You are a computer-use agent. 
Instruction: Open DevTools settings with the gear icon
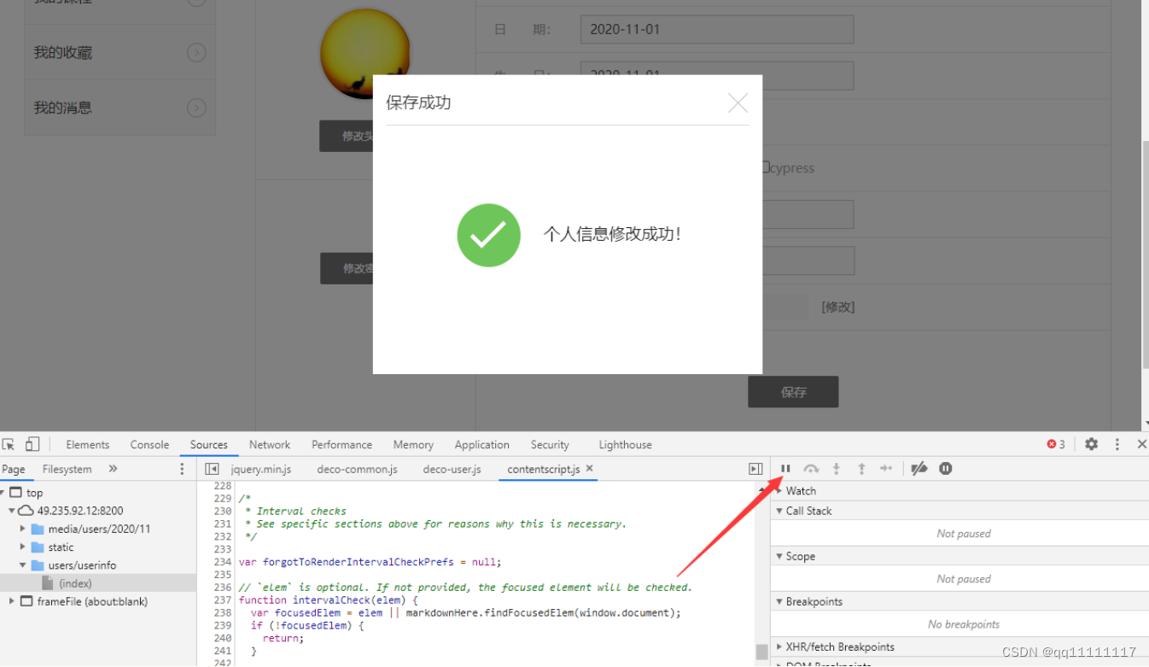[x=1091, y=444]
